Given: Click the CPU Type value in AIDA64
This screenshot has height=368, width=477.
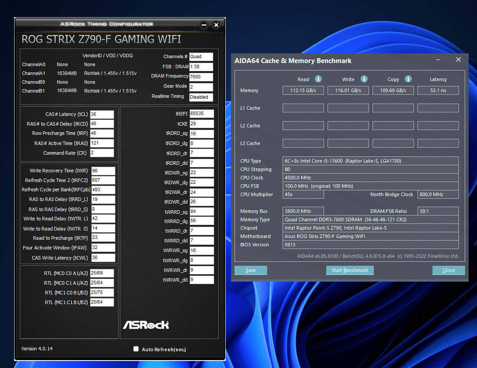Looking at the screenshot, I should point(370,161).
